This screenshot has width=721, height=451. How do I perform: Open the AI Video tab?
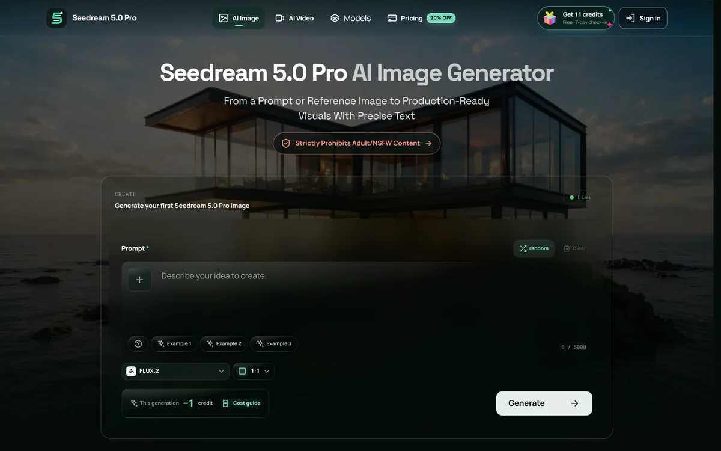[294, 18]
